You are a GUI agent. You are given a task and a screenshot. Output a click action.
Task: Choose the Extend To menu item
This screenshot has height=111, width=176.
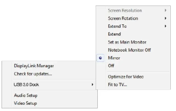pos(117,26)
